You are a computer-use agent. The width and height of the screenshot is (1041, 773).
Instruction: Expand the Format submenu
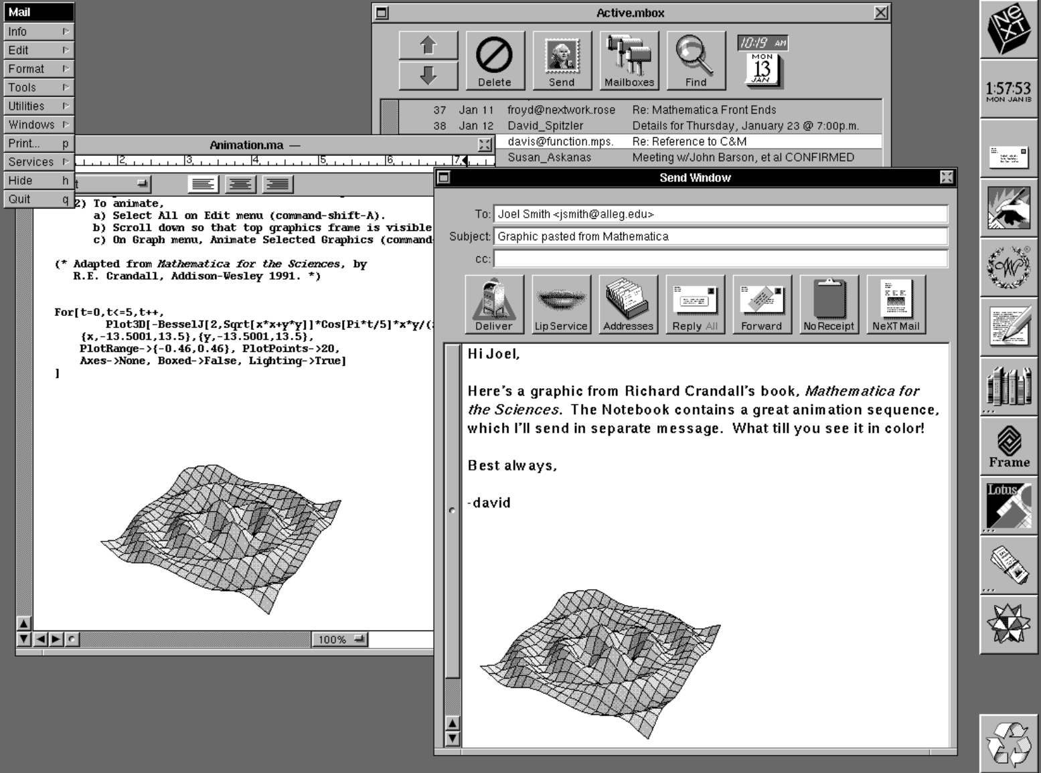pyautogui.click(x=39, y=69)
